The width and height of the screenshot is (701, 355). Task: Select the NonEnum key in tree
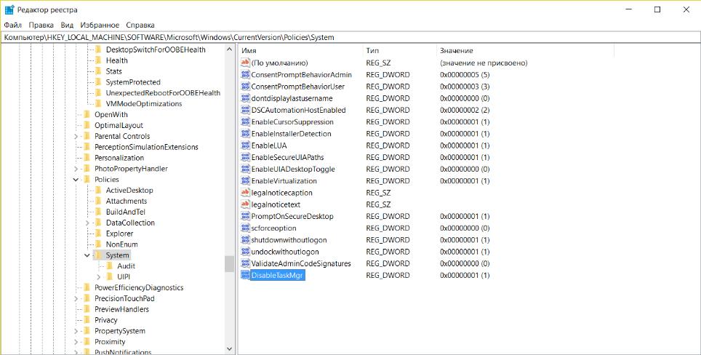pos(121,244)
